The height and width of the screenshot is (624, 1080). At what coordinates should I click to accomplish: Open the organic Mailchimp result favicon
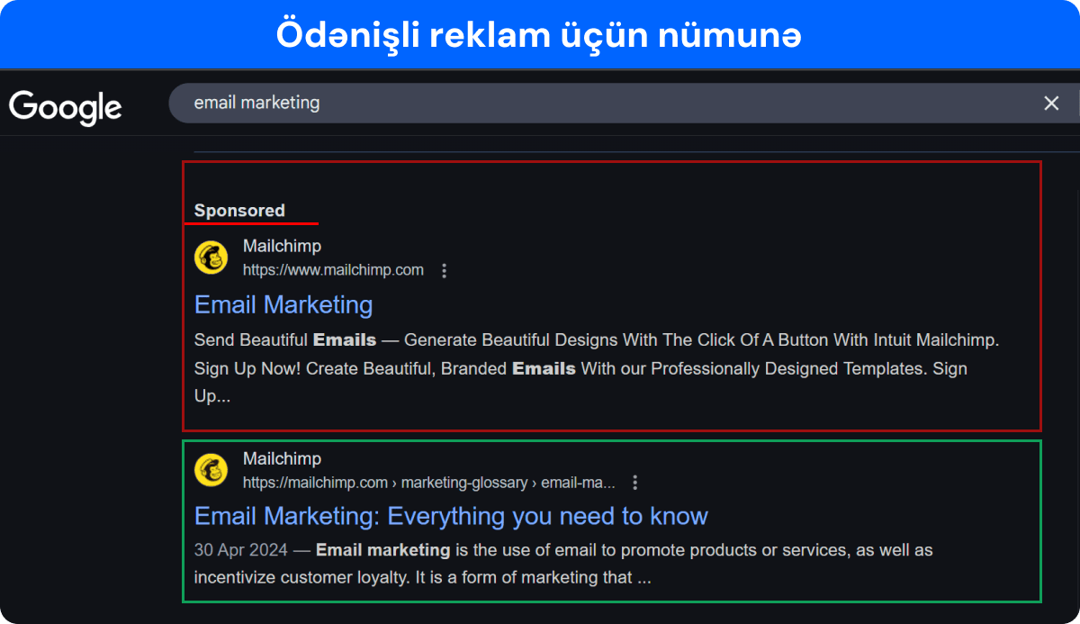tap(211, 470)
